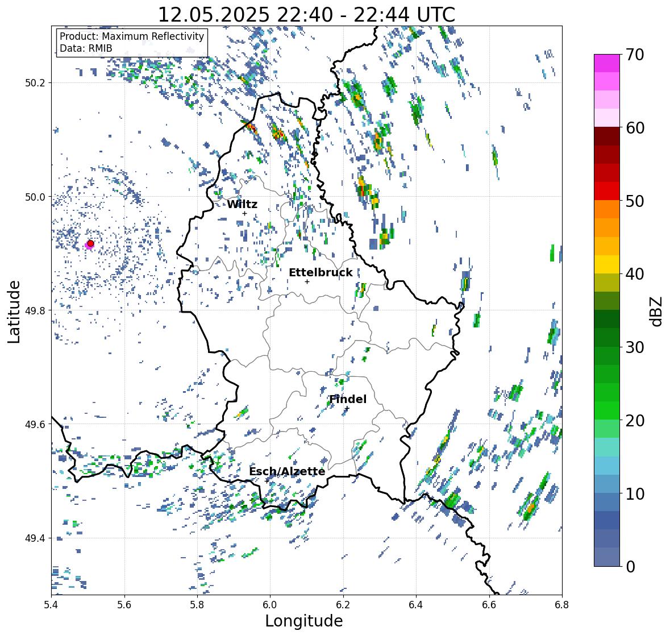The height and width of the screenshot is (635, 670).
Task: Click the plus marker under Ettelbruck
Action: (x=307, y=281)
